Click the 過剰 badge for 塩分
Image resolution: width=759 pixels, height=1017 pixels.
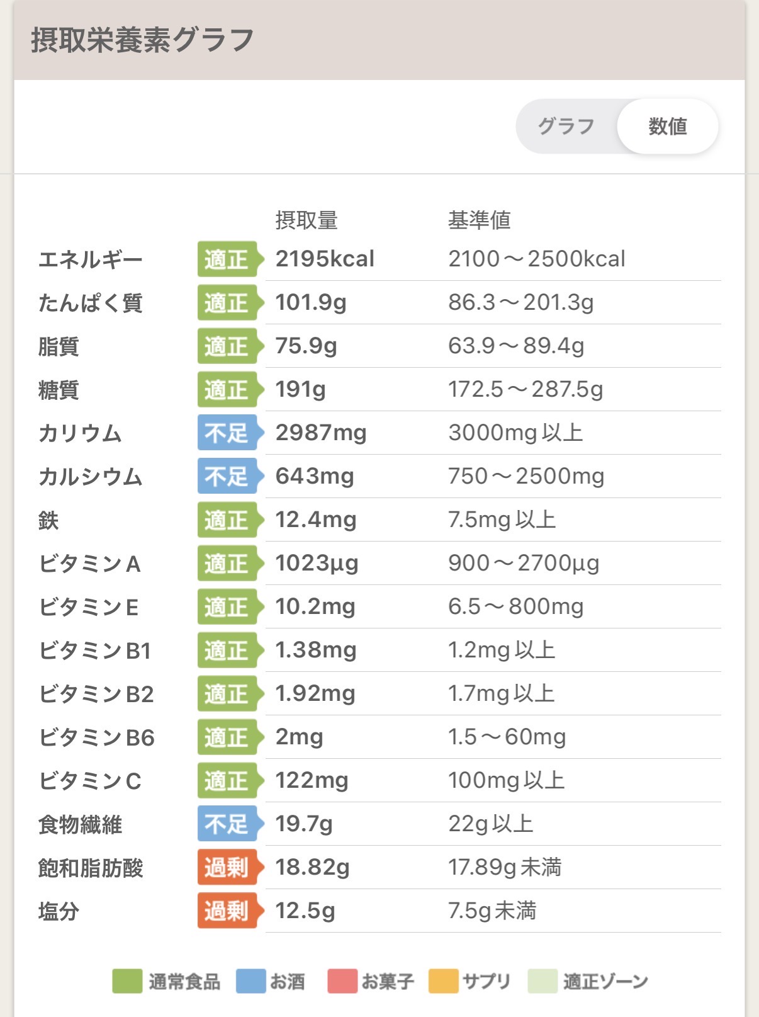pyautogui.click(x=227, y=911)
